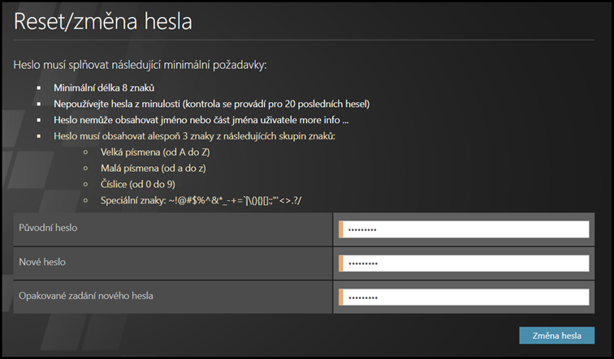614x359 pixels.
Task: Click the 'alespoň 3 znaky' requirement line
Action: 194,135
